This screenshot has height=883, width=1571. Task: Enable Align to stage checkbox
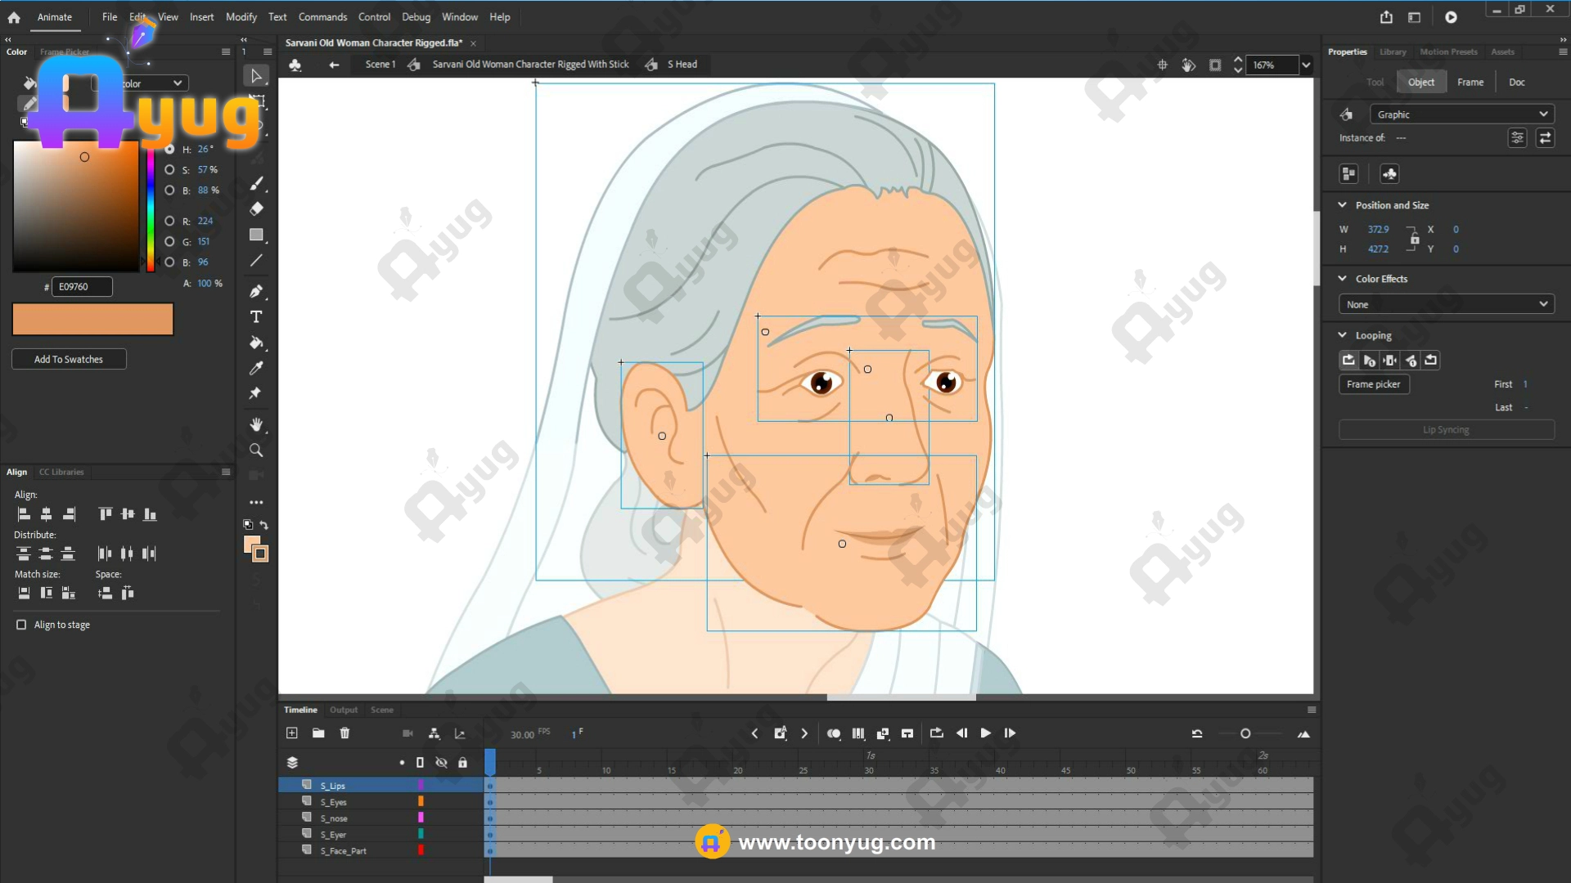click(21, 625)
